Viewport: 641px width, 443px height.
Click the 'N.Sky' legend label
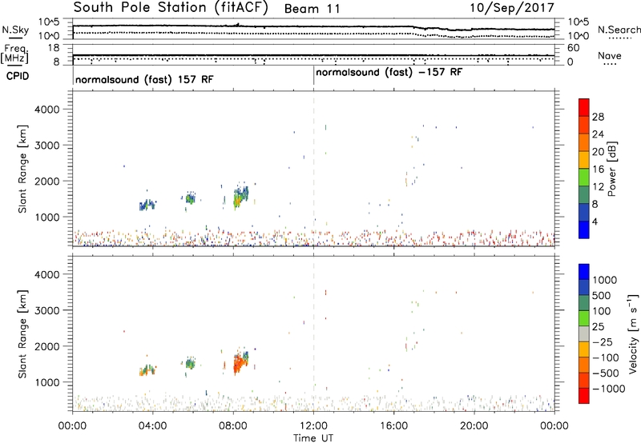[15, 30]
